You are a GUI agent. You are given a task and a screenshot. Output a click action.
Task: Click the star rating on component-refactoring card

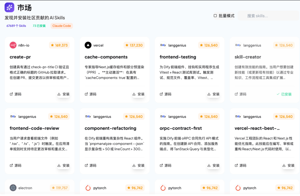[134, 117]
